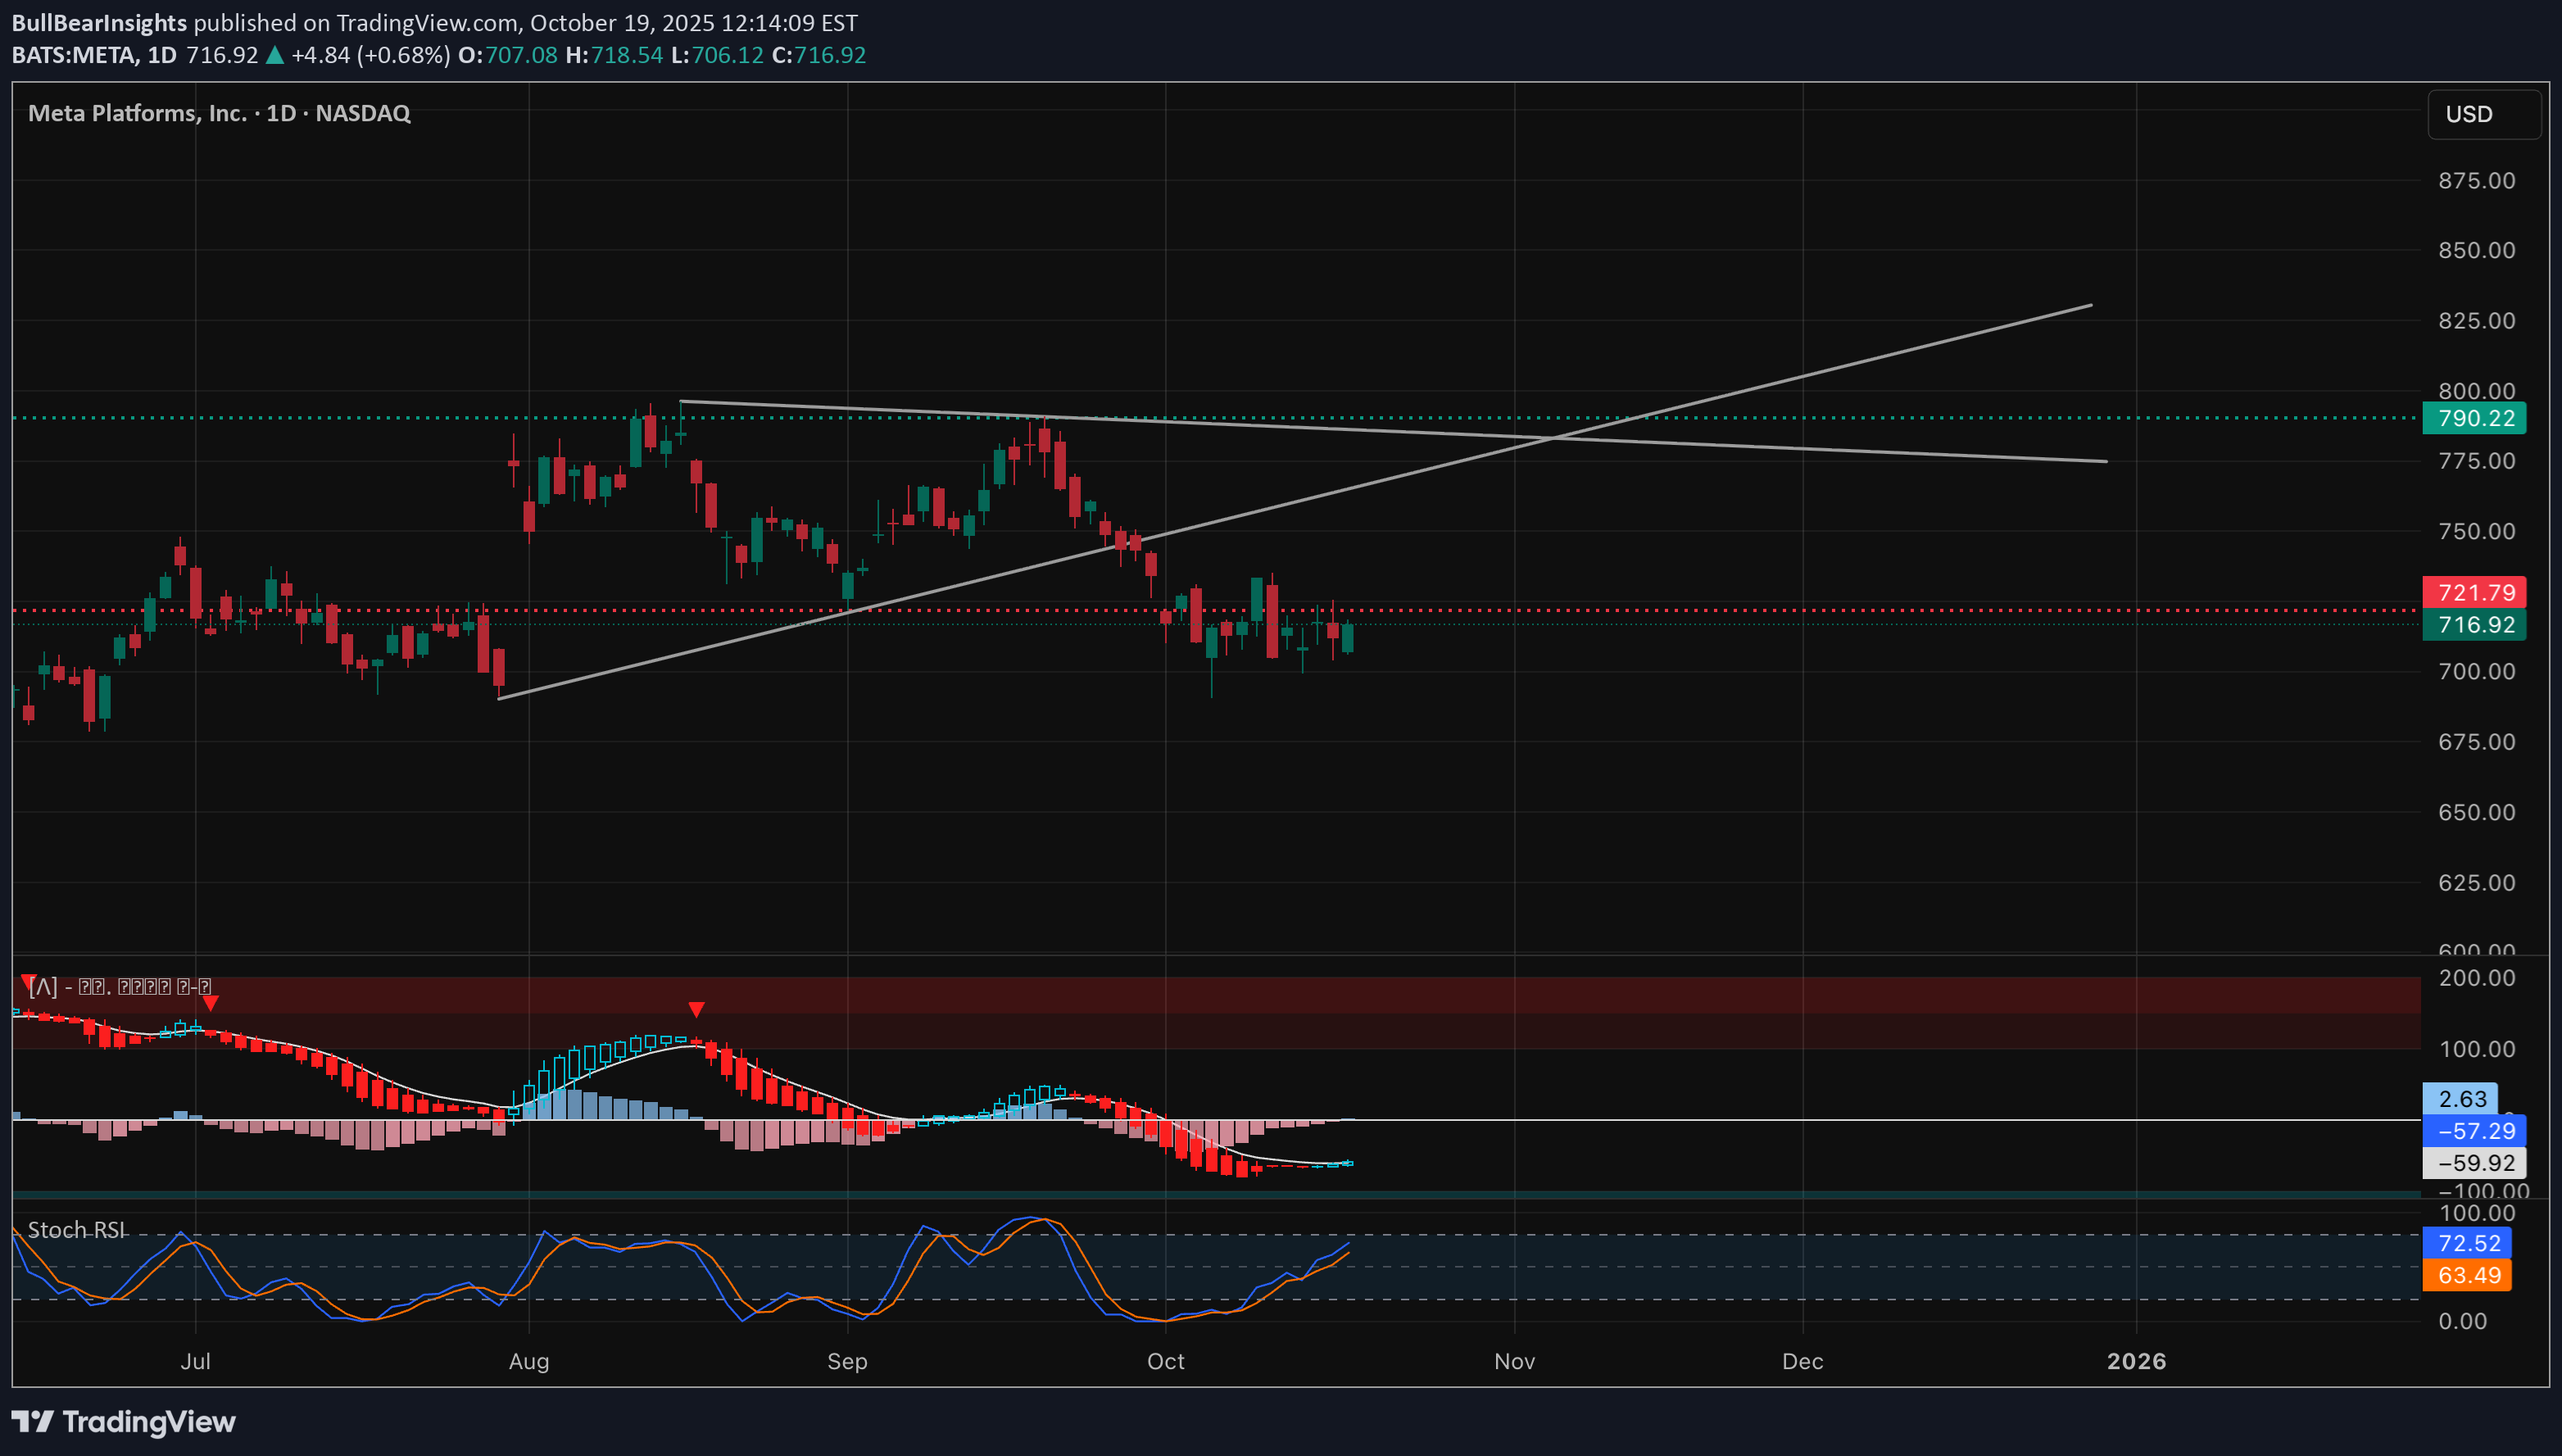Open the USD currency selector
The width and height of the screenshot is (2562, 1456).
pyautogui.click(x=2483, y=114)
